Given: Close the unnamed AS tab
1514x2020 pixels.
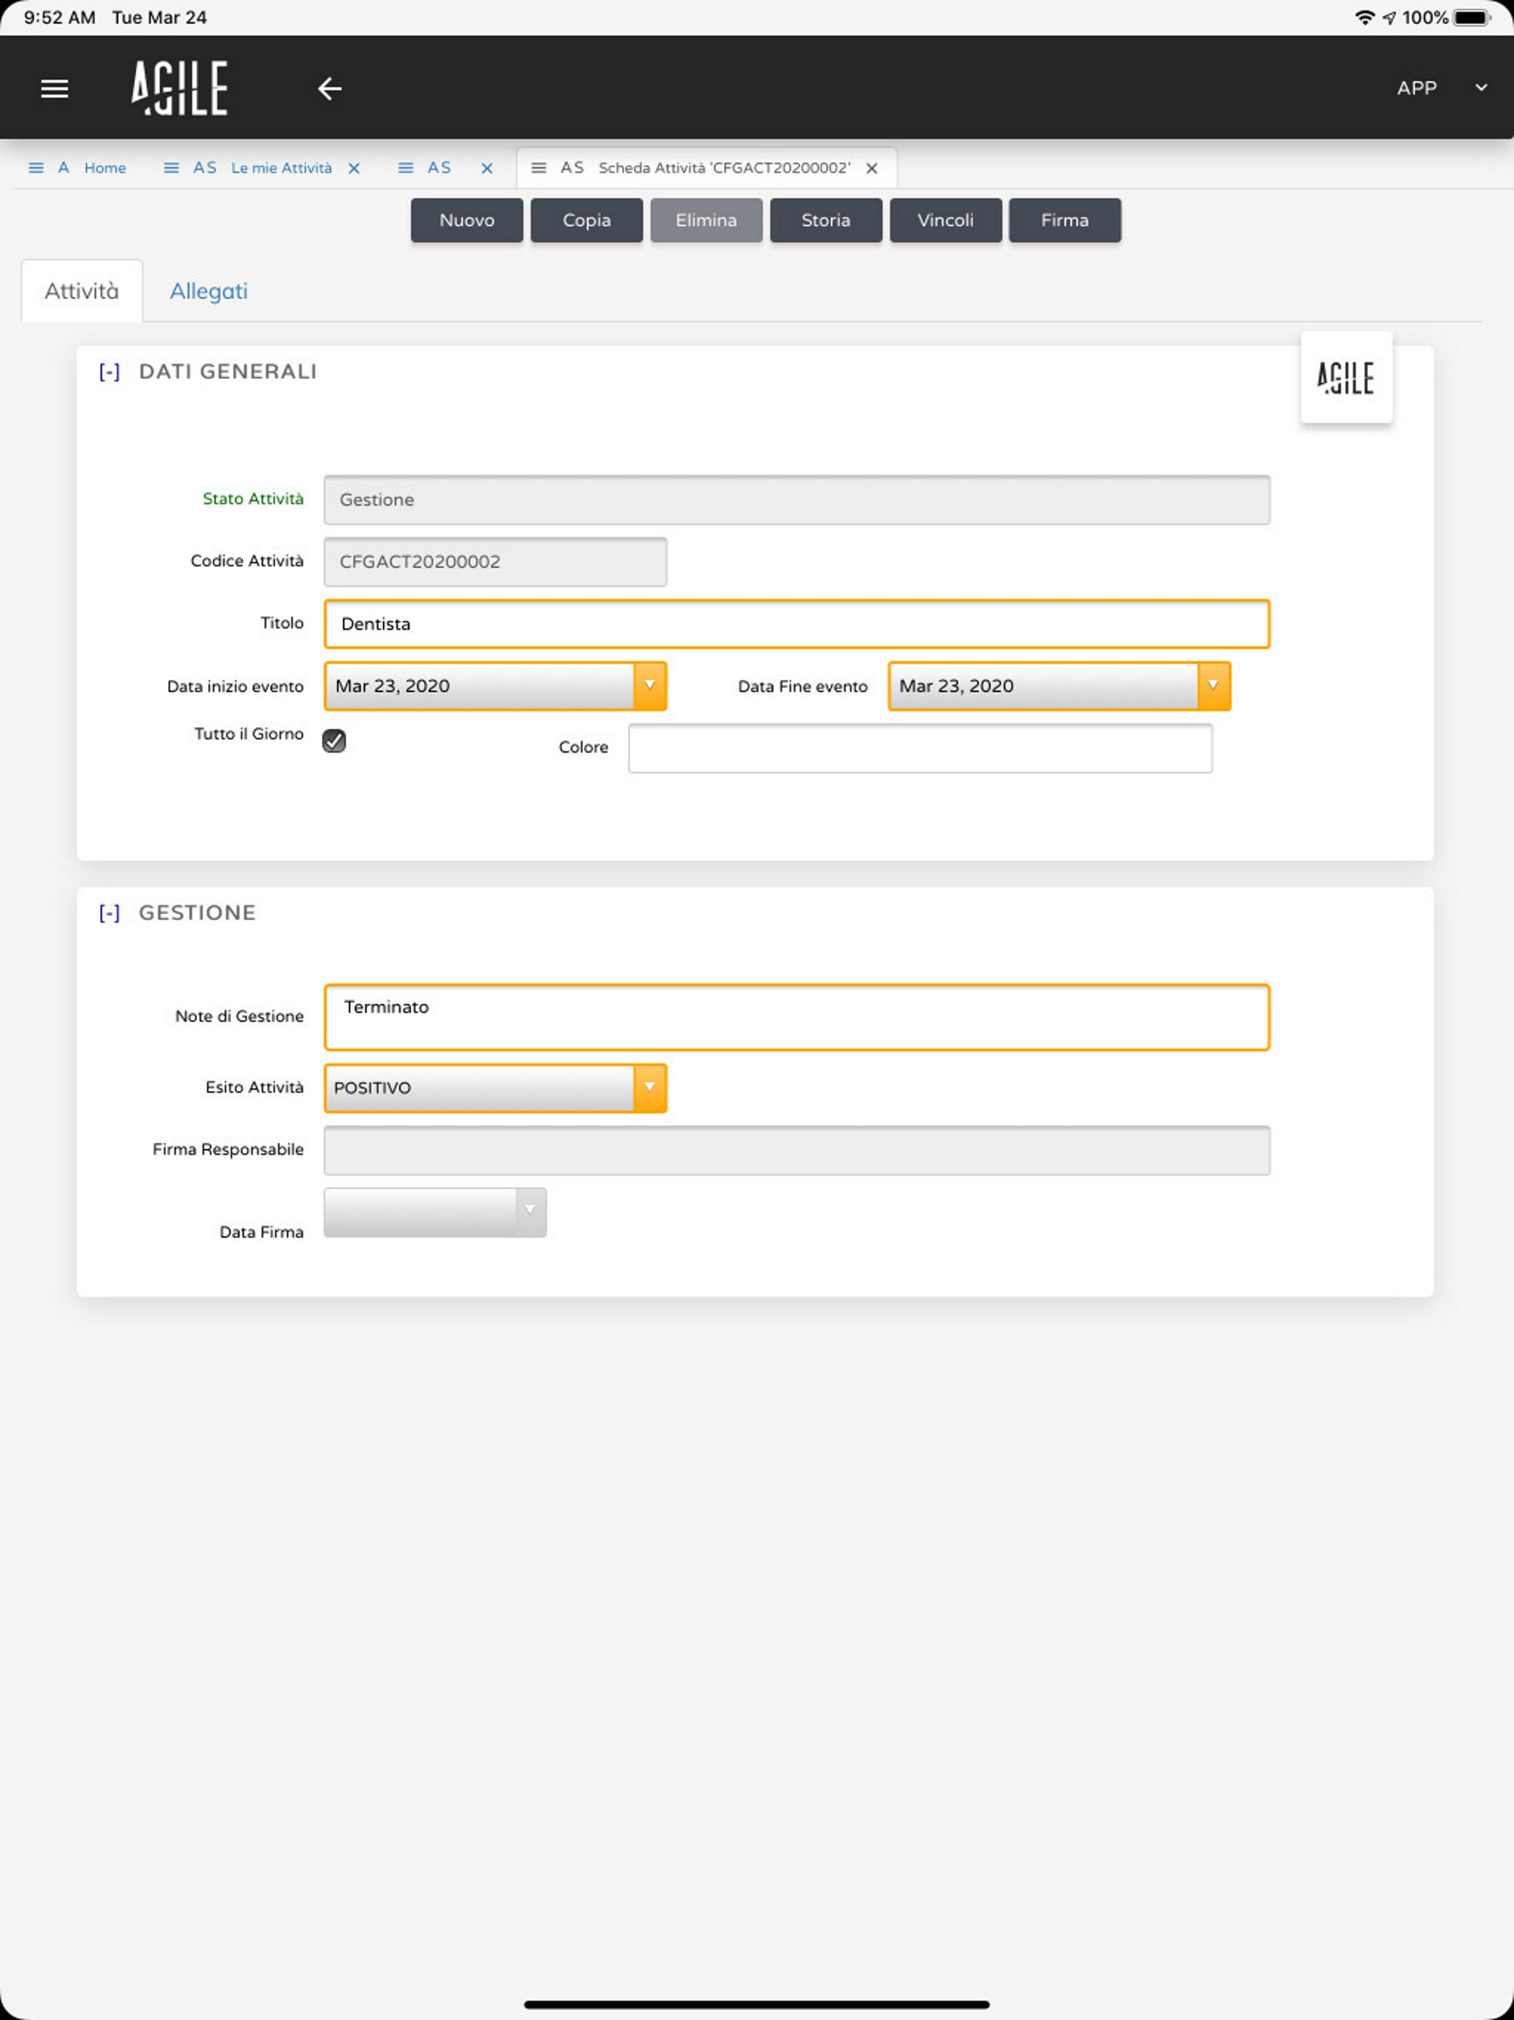Looking at the screenshot, I should pyautogui.click(x=486, y=168).
